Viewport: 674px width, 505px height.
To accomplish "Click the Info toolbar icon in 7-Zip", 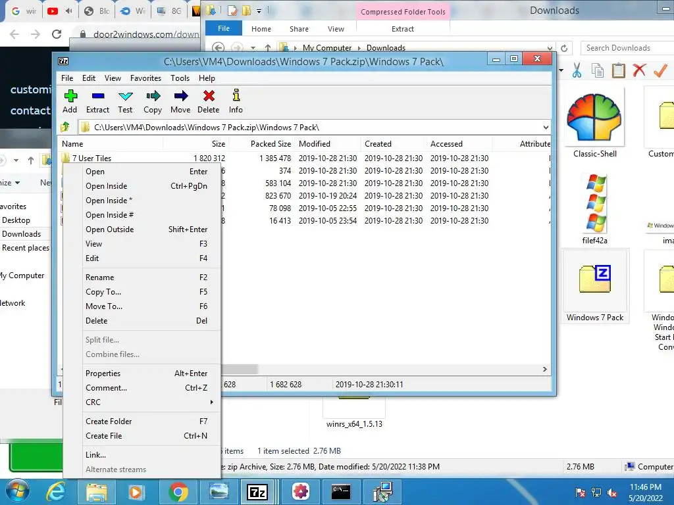I will [x=236, y=95].
